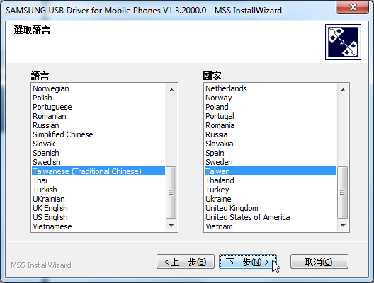Image resolution: width=374 pixels, height=283 pixels.
Task: Move the language list down with its arrow
Action: (x=171, y=226)
